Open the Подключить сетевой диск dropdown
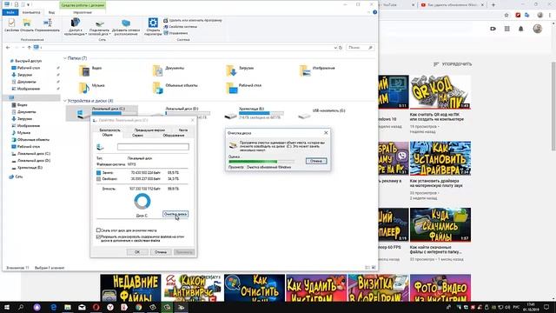 coord(99,27)
